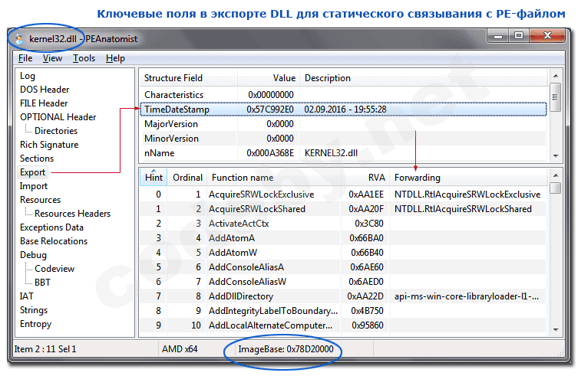Open the View menu
This screenshot has height=376, width=581.
pyautogui.click(x=52, y=58)
